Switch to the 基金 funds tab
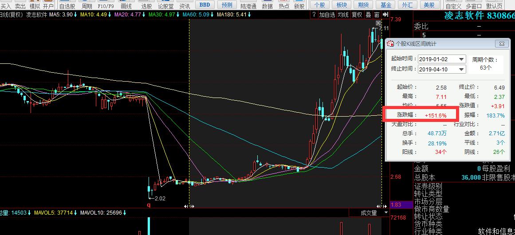The image size is (515, 235). [385, 4]
